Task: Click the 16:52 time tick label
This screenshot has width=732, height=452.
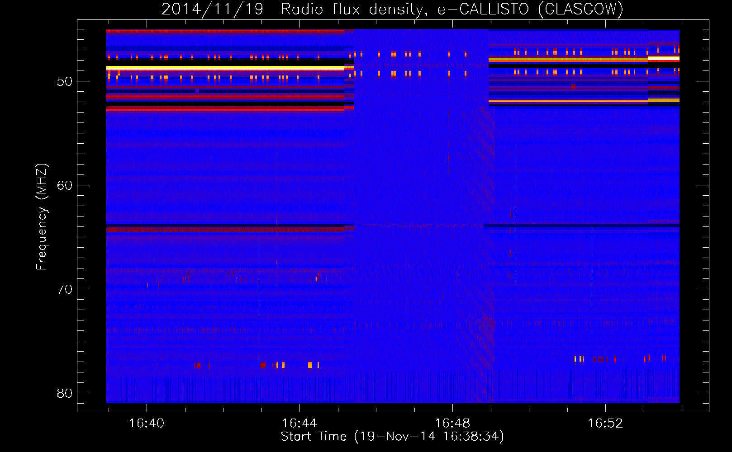Action: 605,424
